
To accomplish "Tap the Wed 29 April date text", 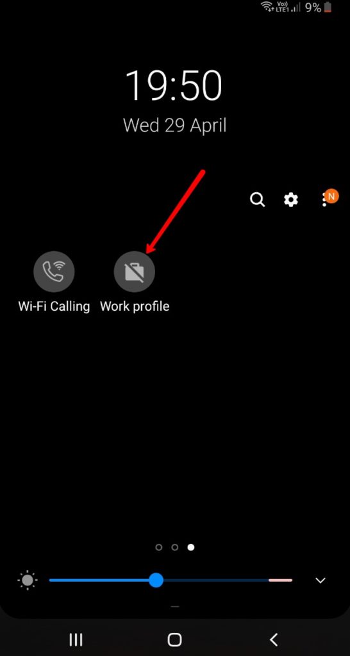I will (x=174, y=125).
